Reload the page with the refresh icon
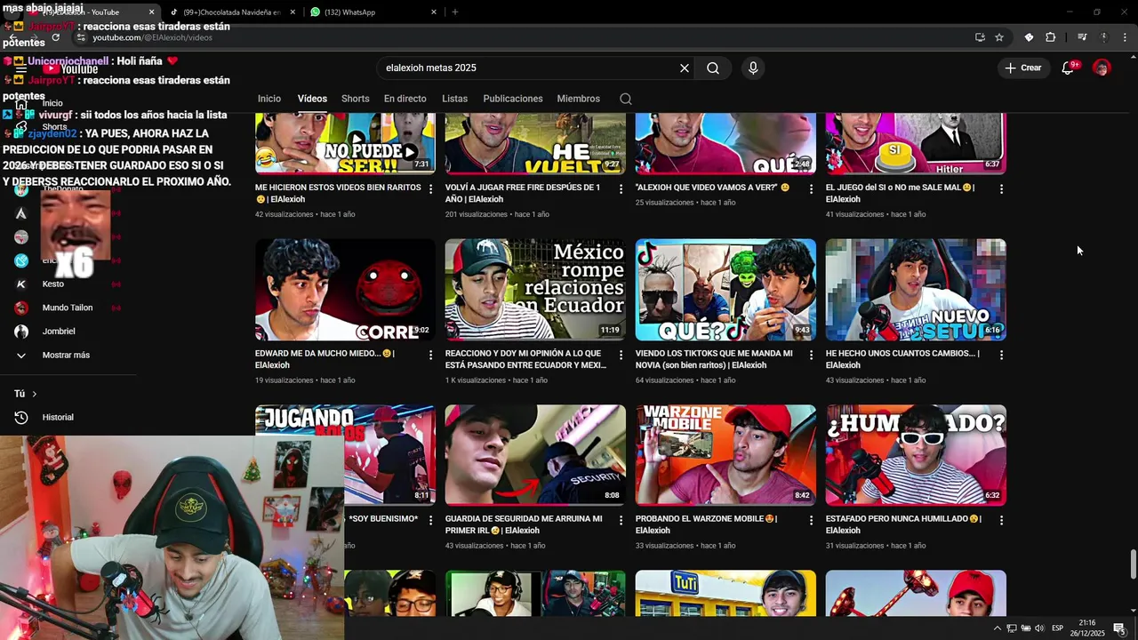Image resolution: width=1138 pixels, height=640 pixels. click(56, 37)
